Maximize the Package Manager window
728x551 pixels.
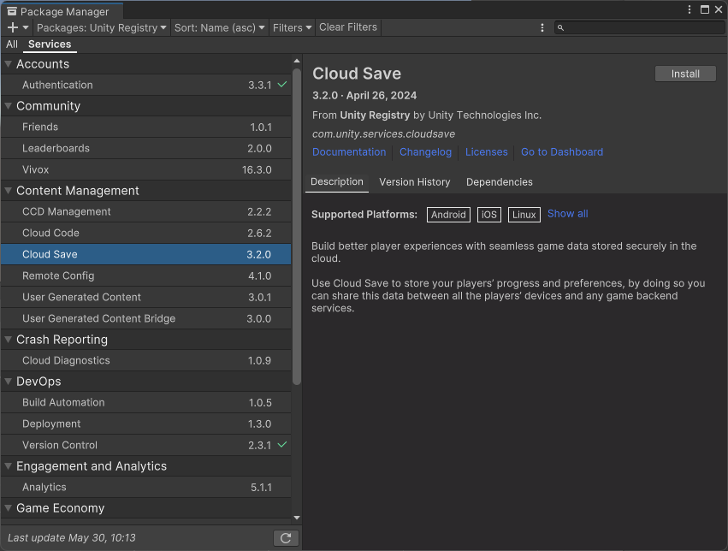click(704, 9)
